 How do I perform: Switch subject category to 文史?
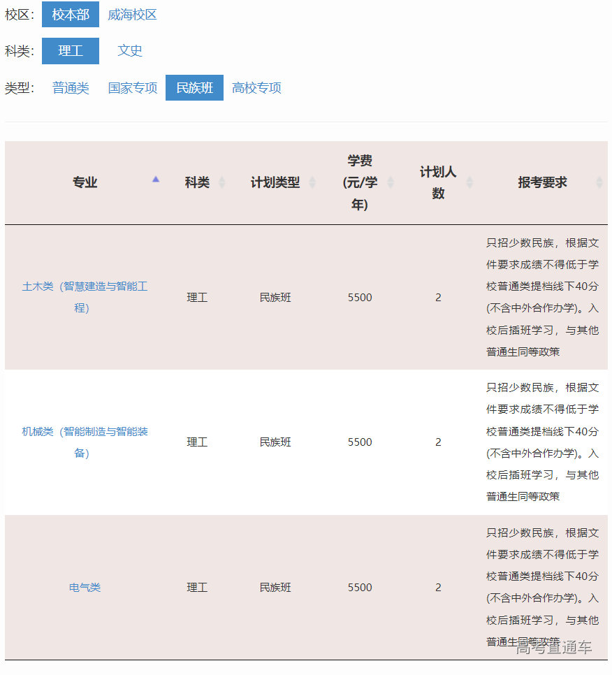point(130,50)
